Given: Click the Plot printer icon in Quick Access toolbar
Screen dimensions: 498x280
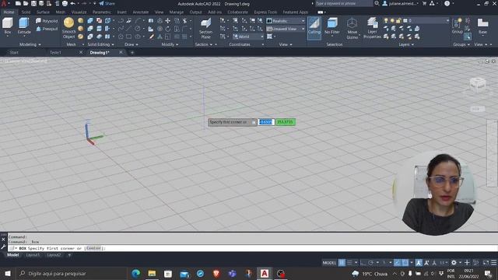Looking at the screenshot, I should point(65,3).
